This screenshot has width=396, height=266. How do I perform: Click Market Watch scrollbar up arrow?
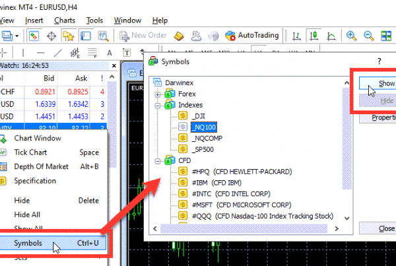pyautogui.click(x=112, y=77)
